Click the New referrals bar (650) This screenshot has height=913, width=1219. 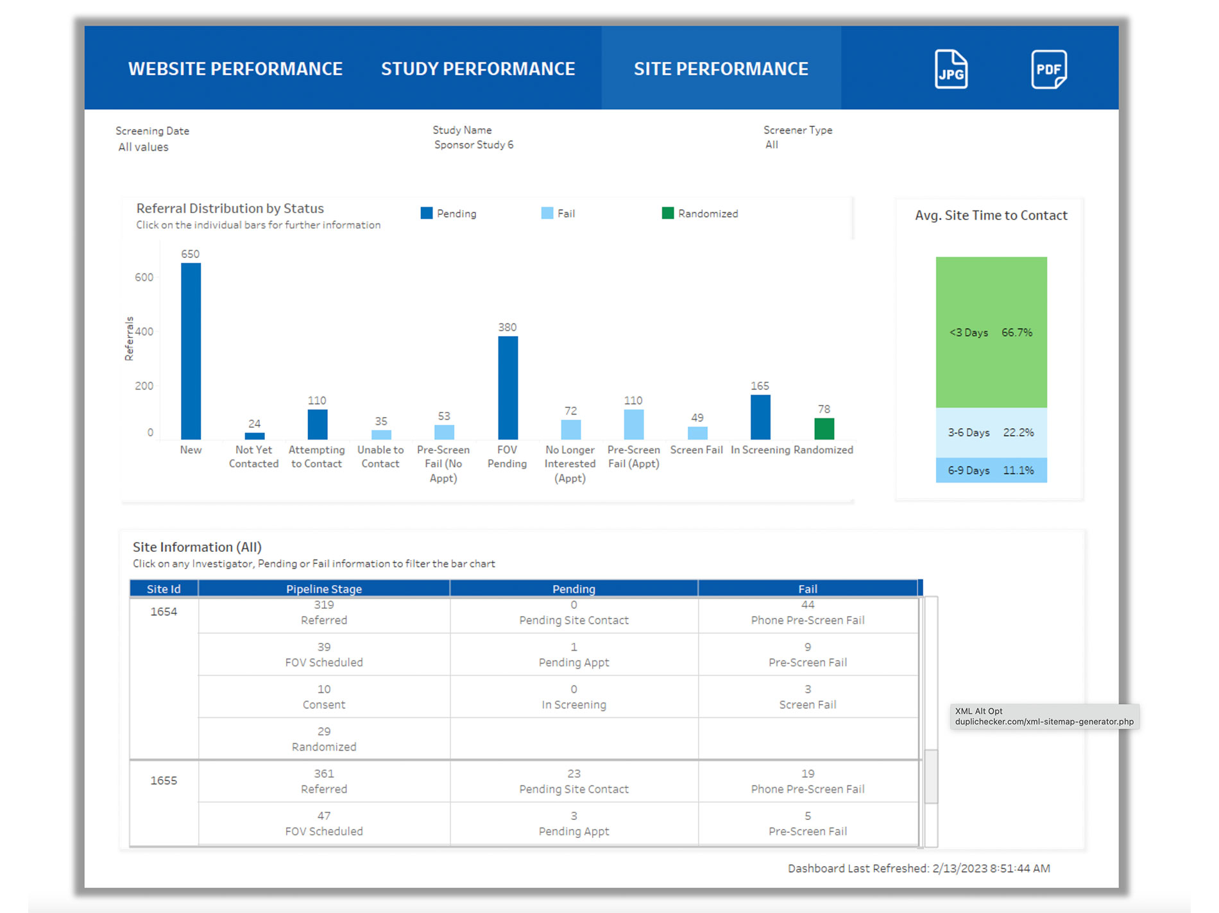(191, 351)
